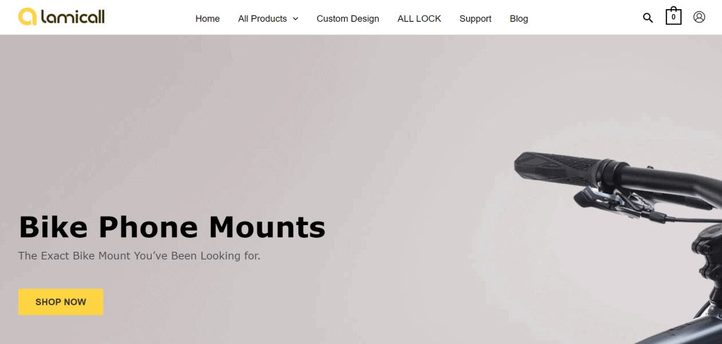This screenshot has height=344, width=722.
Task: Open the shopping bag cart icon
Action: pos(673,15)
